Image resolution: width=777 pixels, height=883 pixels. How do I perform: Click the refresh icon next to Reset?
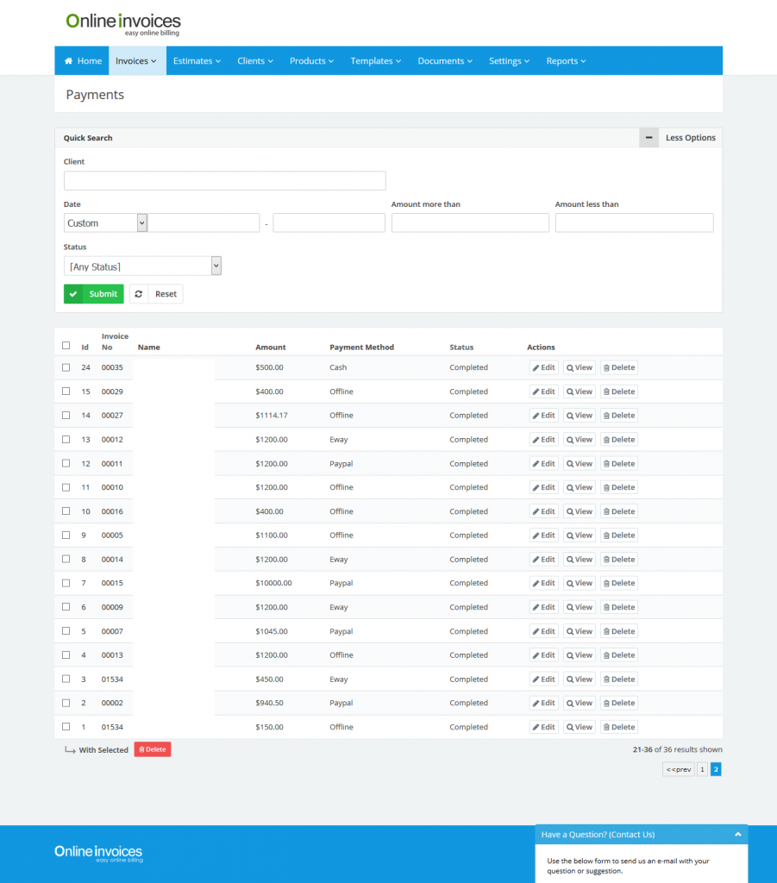pyautogui.click(x=139, y=294)
